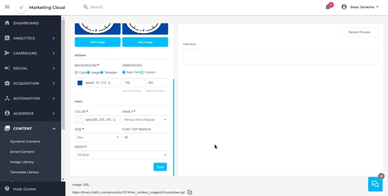Select the Template background radio option
The width and height of the screenshot is (388, 196).
(x=102, y=72)
